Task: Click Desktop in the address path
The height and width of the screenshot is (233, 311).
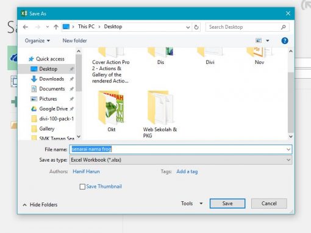Action: pyautogui.click(x=113, y=27)
